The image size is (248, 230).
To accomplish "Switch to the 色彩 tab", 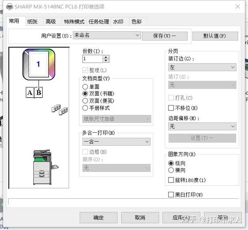I will (136, 21).
